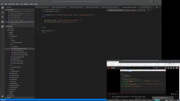This screenshot has width=180, height=101.
Task: Expand the plugins folder
Action: pos(11,32)
